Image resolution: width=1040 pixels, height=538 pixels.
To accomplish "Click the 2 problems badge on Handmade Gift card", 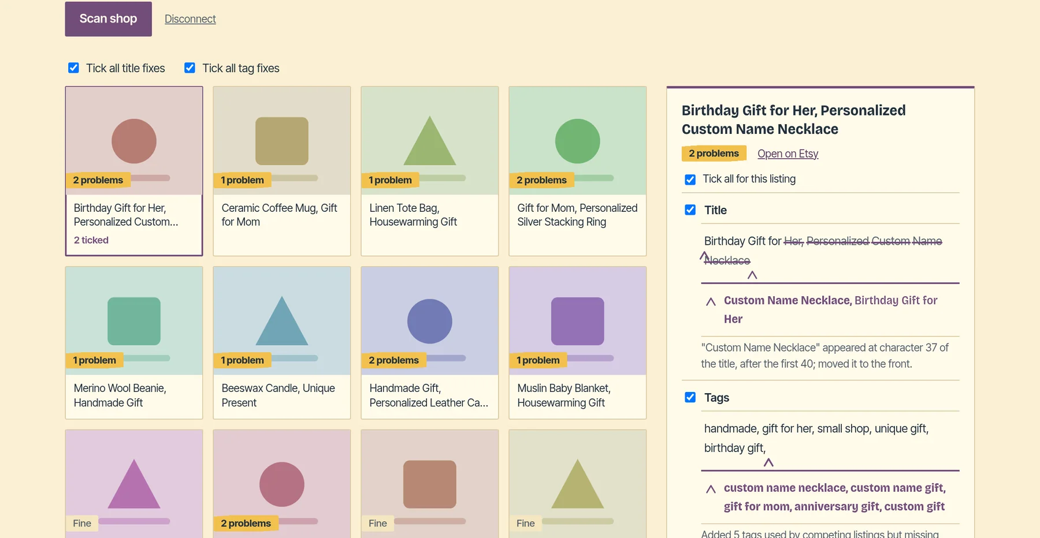I will pos(393,360).
